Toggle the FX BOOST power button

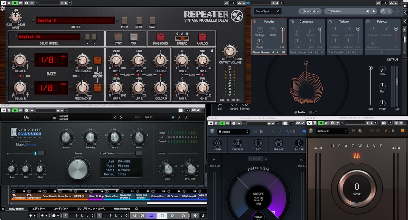coord(266,158)
